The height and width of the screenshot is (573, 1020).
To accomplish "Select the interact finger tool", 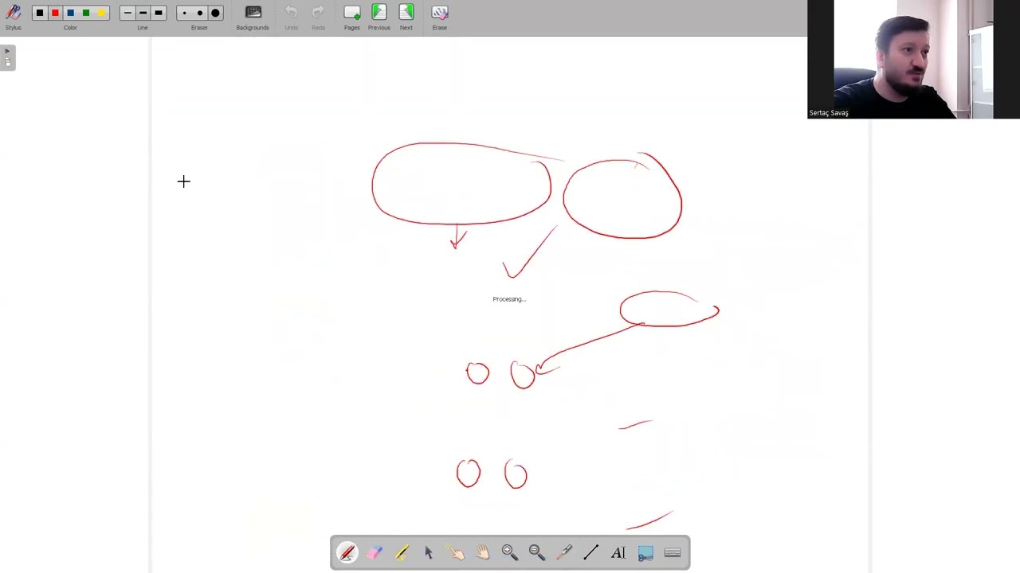I will [x=456, y=553].
